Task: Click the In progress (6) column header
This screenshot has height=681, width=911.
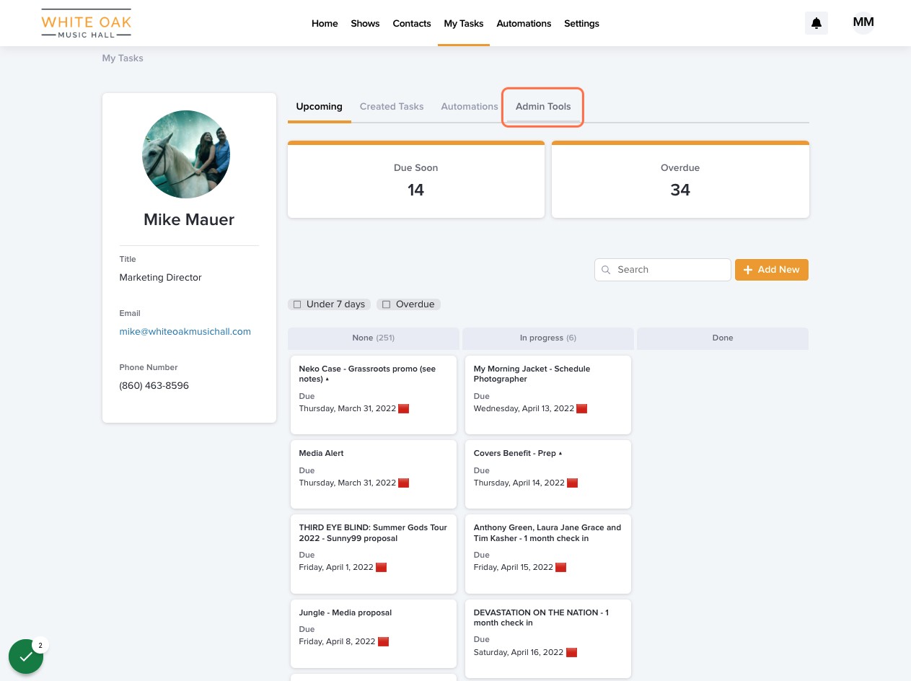Action: [548, 338]
